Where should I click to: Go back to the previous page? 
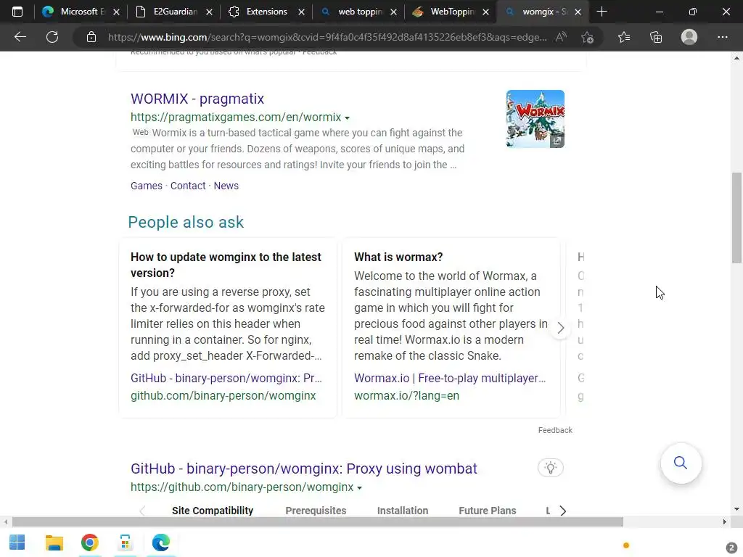click(20, 37)
